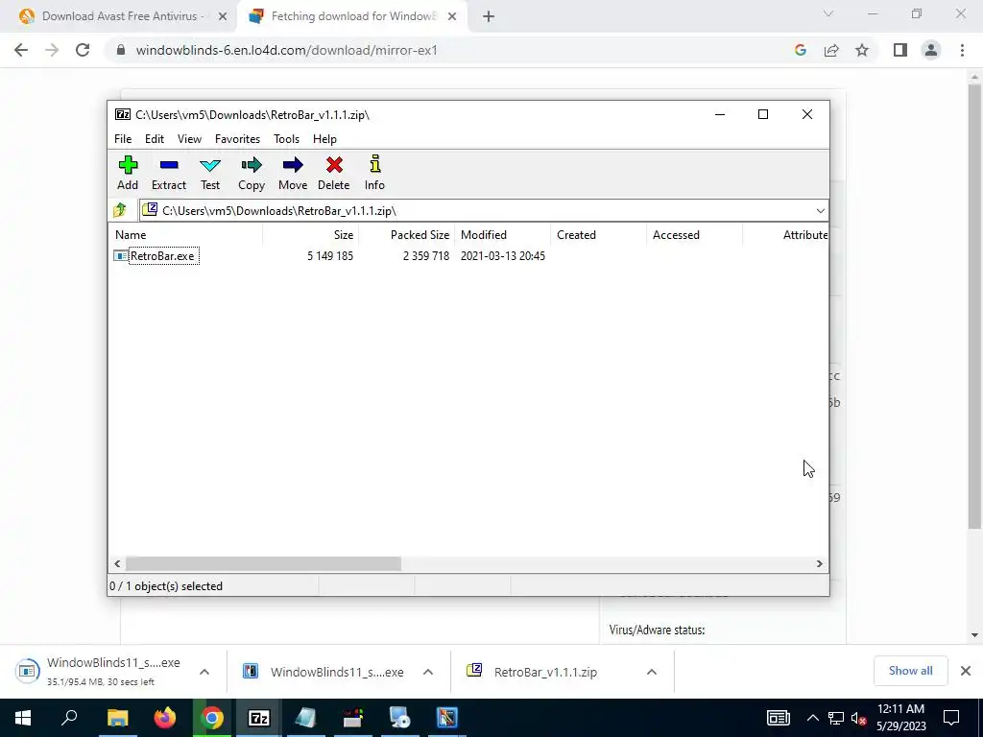This screenshot has height=737, width=983.
Task: Show hidden system tray icons
Action: [x=812, y=718]
